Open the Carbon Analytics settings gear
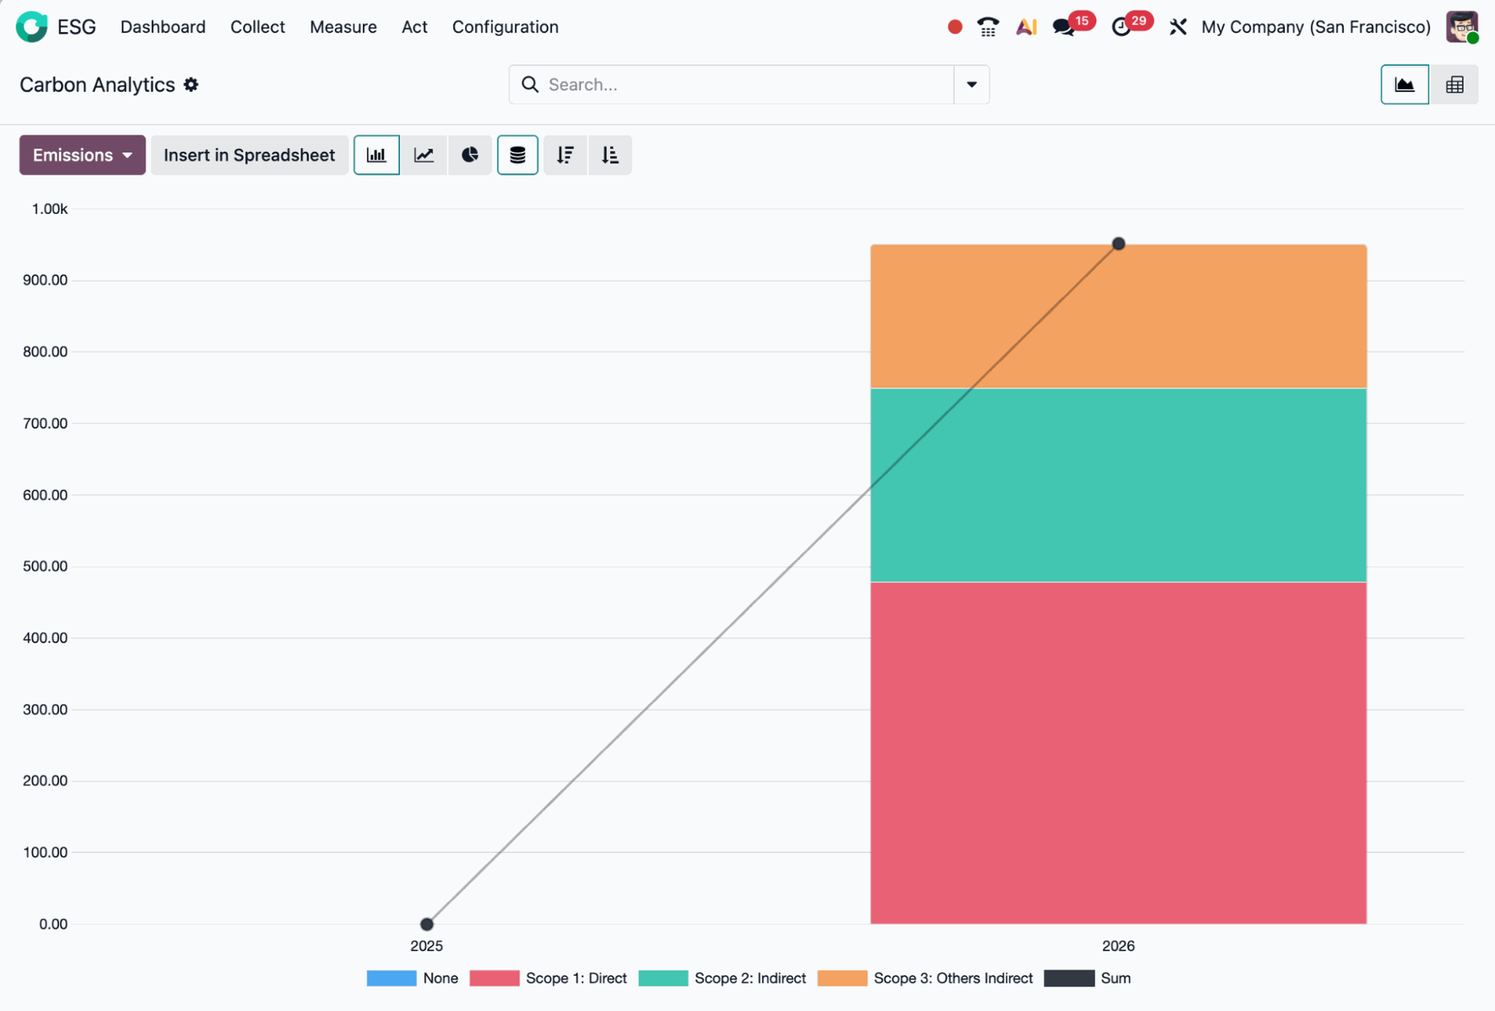The width and height of the screenshot is (1495, 1011). click(192, 85)
